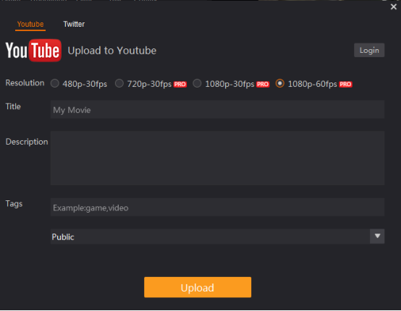Click inside the Description text area
The image size is (401, 311).
coord(217,158)
